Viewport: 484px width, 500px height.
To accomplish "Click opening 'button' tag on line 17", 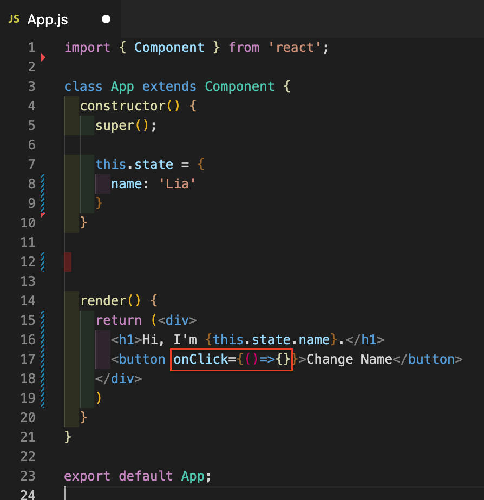I will click(138, 359).
